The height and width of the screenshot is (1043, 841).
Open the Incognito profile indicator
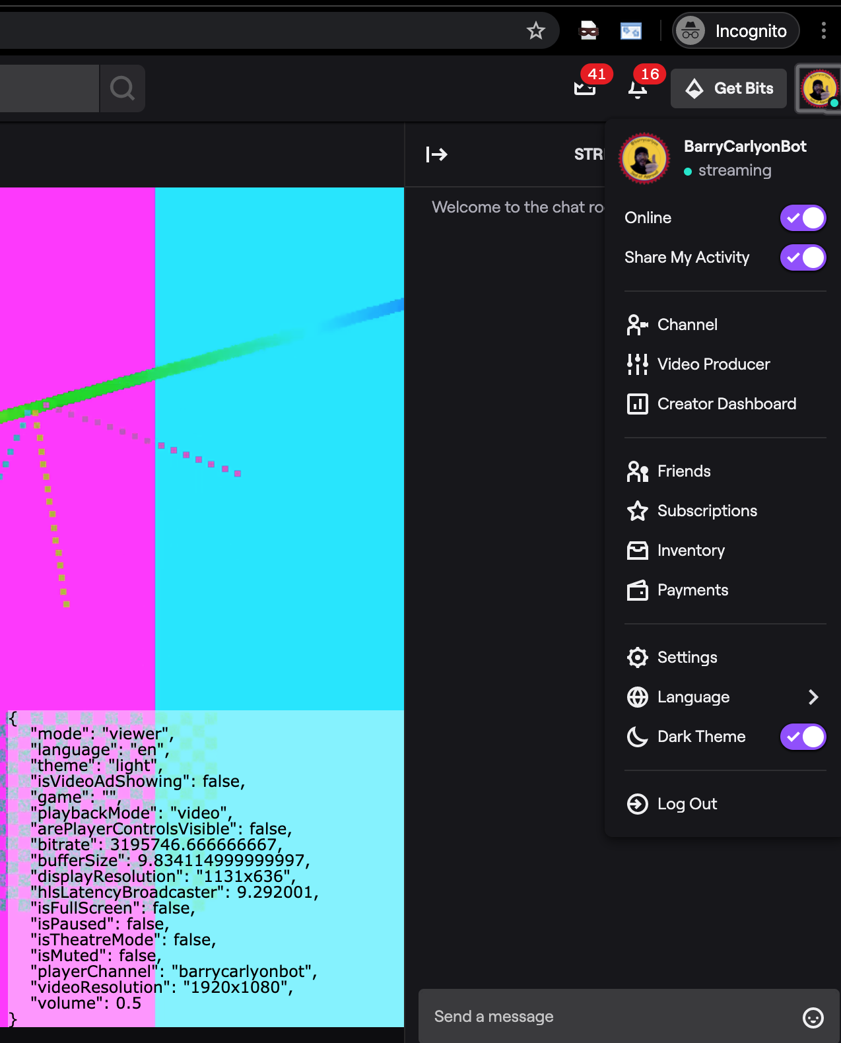click(x=736, y=30)
